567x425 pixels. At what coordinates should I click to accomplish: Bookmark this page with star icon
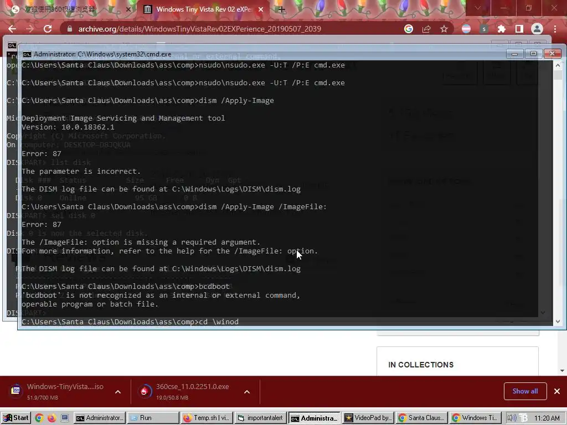[444, 29]
